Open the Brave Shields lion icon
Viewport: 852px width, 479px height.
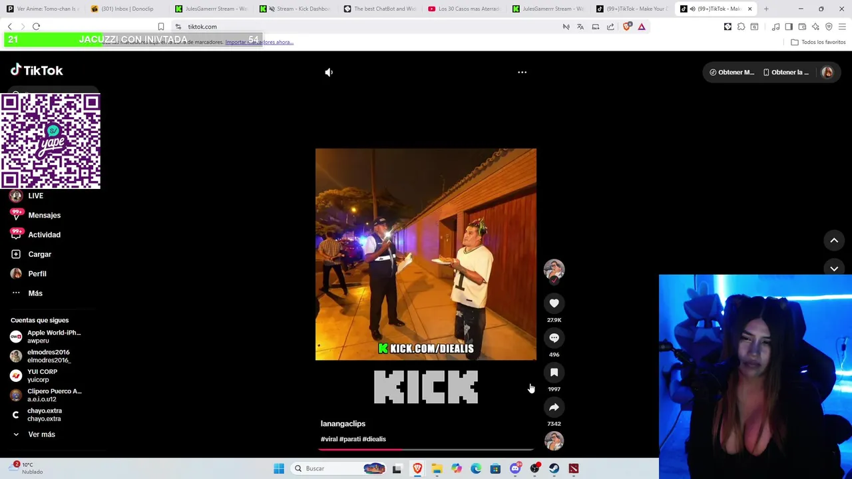click(x=627, y=27)
